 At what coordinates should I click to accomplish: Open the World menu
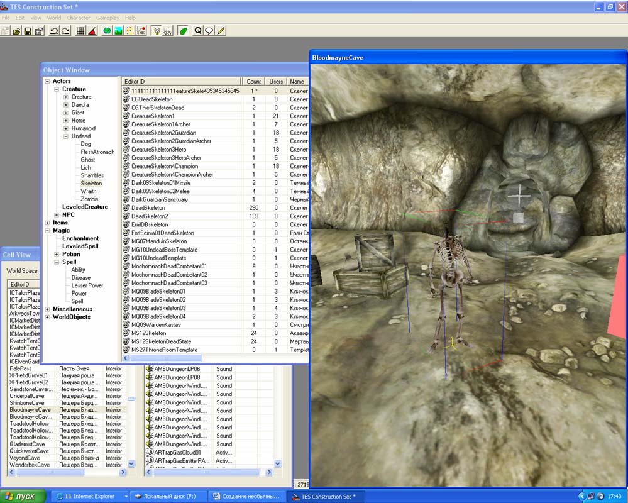pyautogui.click(x=54, y=18)
